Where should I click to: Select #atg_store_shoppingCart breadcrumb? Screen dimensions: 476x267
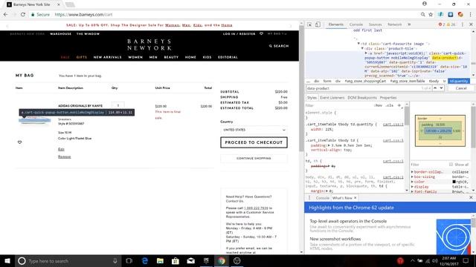pos(365,81)
